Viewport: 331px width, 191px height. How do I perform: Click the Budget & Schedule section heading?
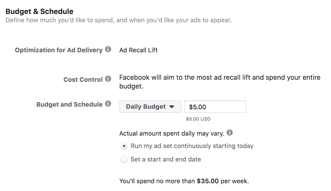point(39,11)
